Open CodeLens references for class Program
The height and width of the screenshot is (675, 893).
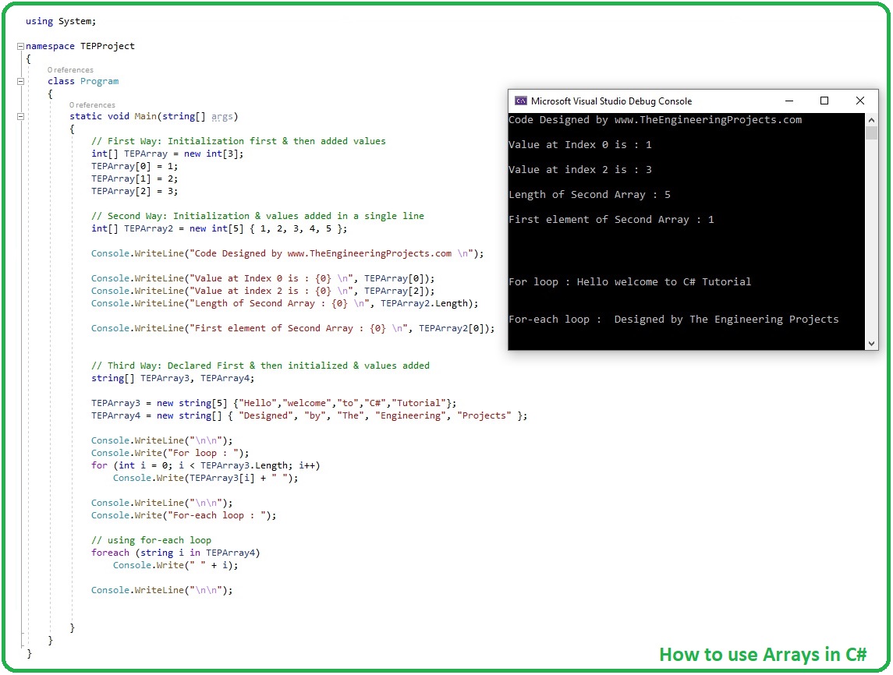point(70,69)
